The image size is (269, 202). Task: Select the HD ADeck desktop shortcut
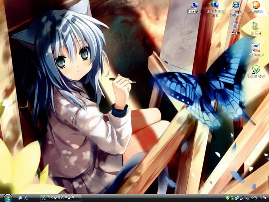[x=256, y=48]
